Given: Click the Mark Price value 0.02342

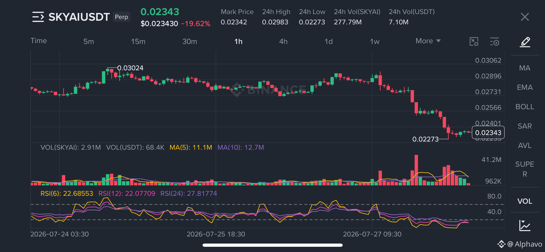Looking at the screenshot, I should [x=234, y=22].
